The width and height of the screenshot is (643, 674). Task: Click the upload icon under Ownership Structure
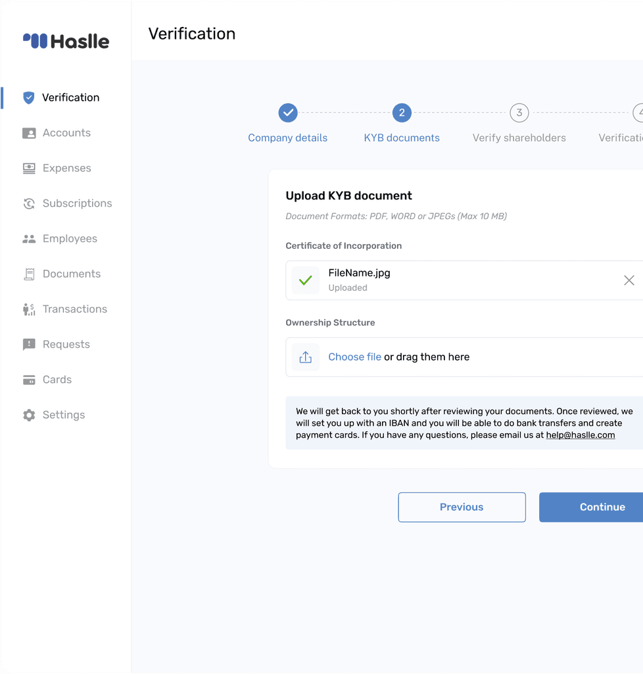(305, 357)
